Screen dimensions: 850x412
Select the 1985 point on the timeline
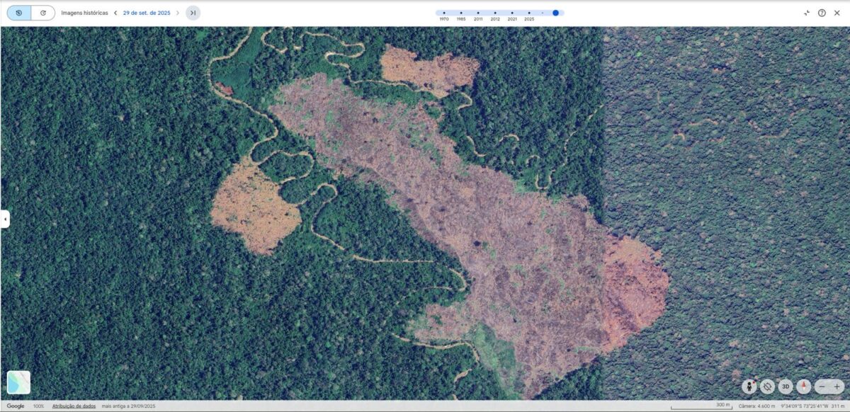point(461,13)
